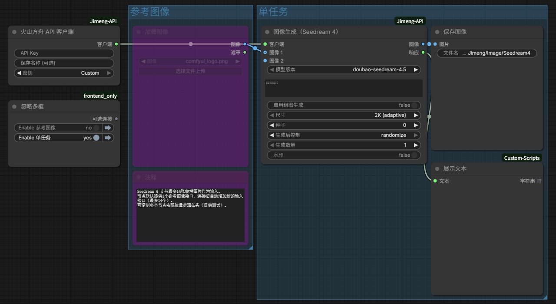Image resolution: width=556 pixels, height=304 pixels.
Task: Click the Jimeng-API badge above Seedream node
Action: coord(410,21)
